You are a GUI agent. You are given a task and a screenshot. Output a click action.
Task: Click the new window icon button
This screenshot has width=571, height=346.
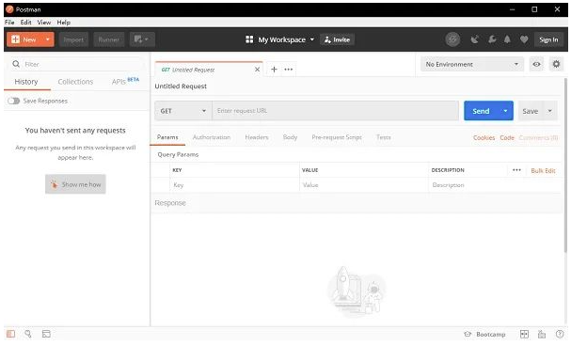142,39
